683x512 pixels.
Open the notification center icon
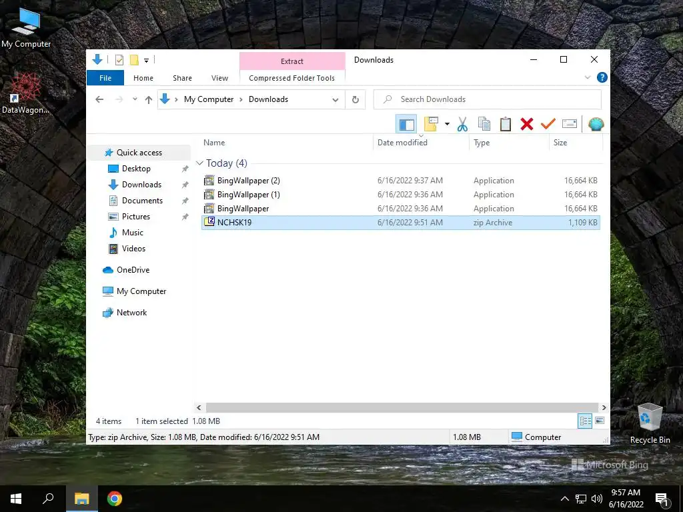662,499
